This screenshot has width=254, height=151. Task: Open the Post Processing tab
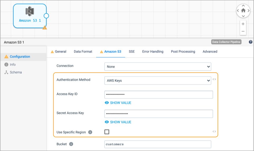click(x=183, y=51)
